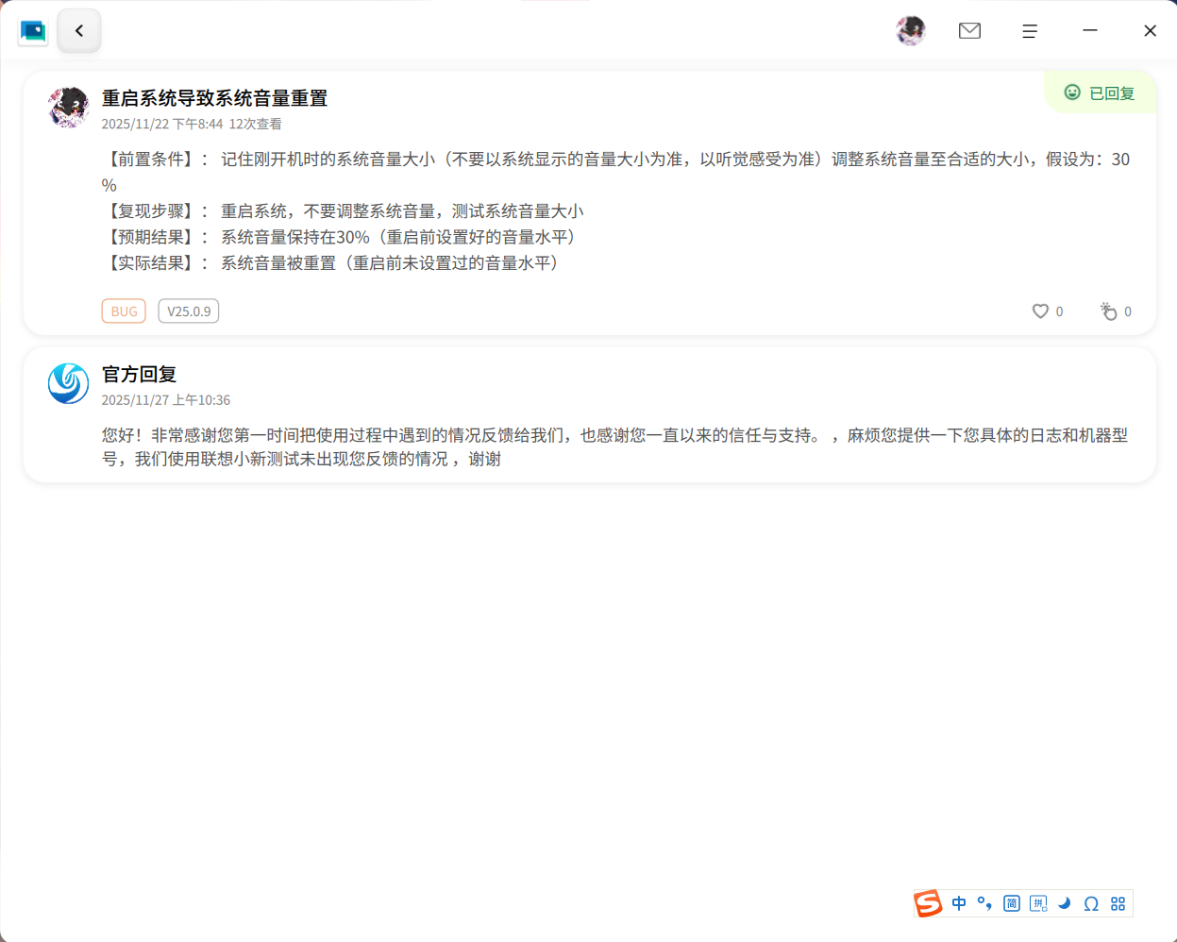Click the 官方回复 heading
The image size is (1177, 942).
click(x=140, y=375)
